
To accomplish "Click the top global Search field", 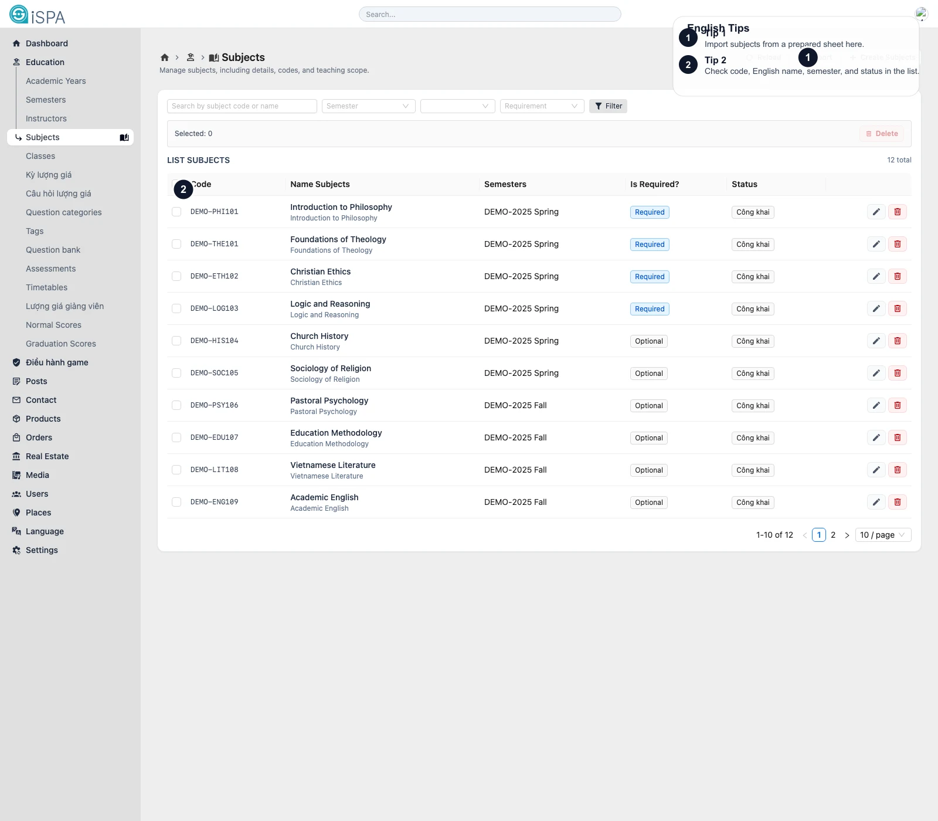I will tap(490, 14).
